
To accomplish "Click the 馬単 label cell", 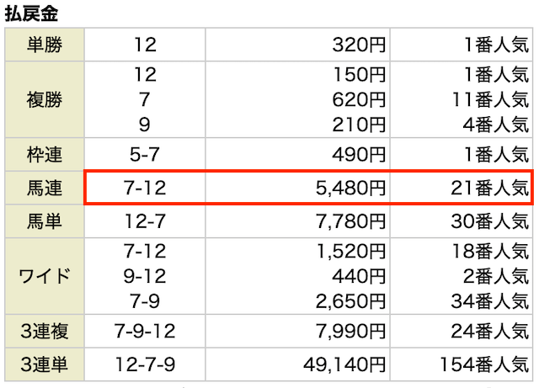I will click(45, 221).
